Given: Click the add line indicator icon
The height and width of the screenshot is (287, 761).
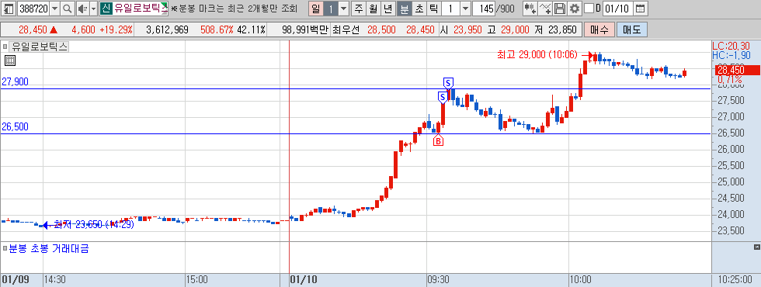Looking at the screenshot, I should pyautogui.click(x=545, y=9).
